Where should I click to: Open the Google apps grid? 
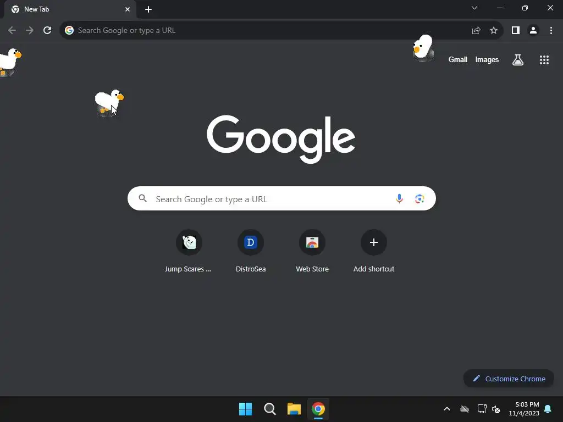[x=544, y=60]
